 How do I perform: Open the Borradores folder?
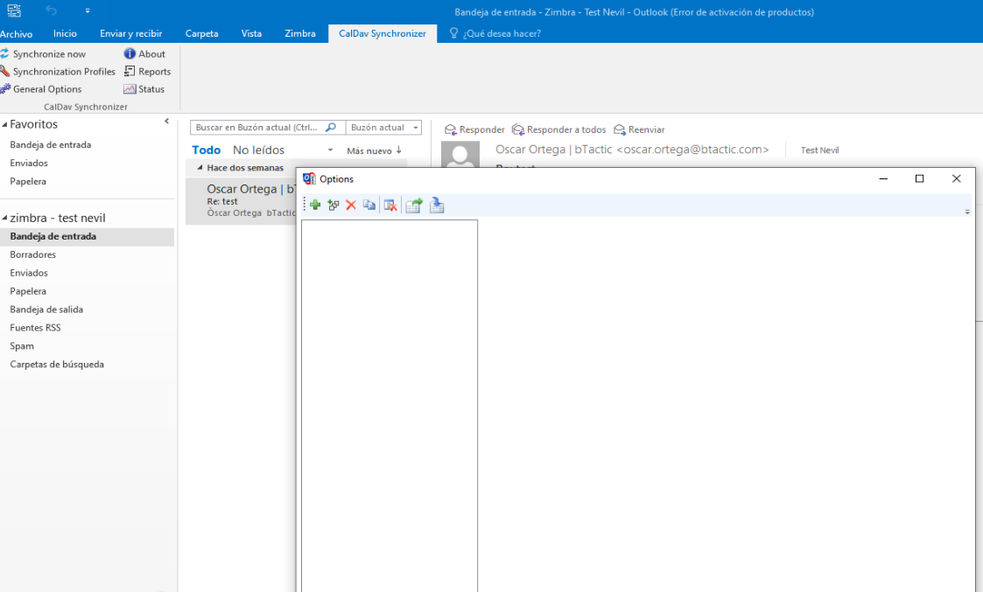(x=33, y=254)
